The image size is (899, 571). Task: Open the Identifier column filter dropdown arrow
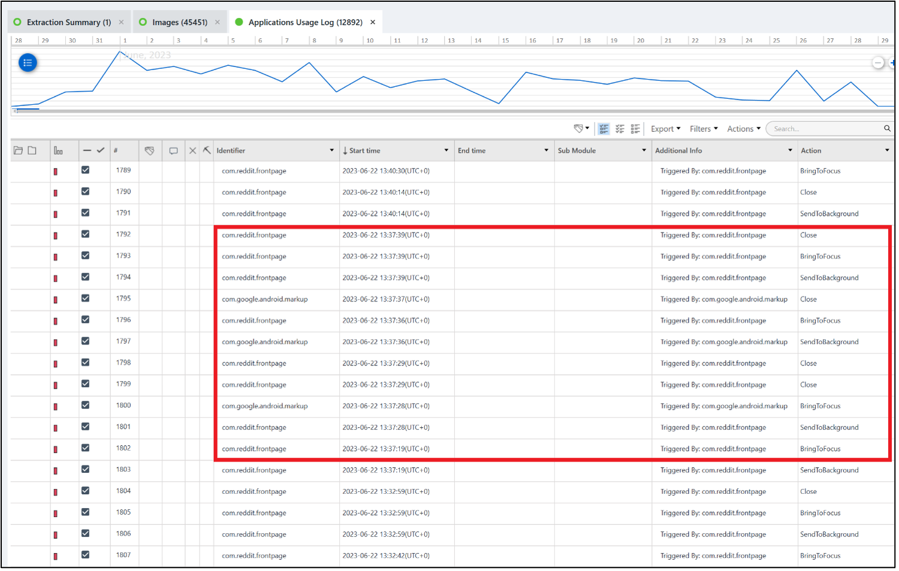tap(331, 150)
